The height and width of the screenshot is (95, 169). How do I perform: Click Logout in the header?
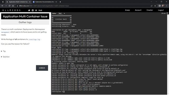point(161,10)
